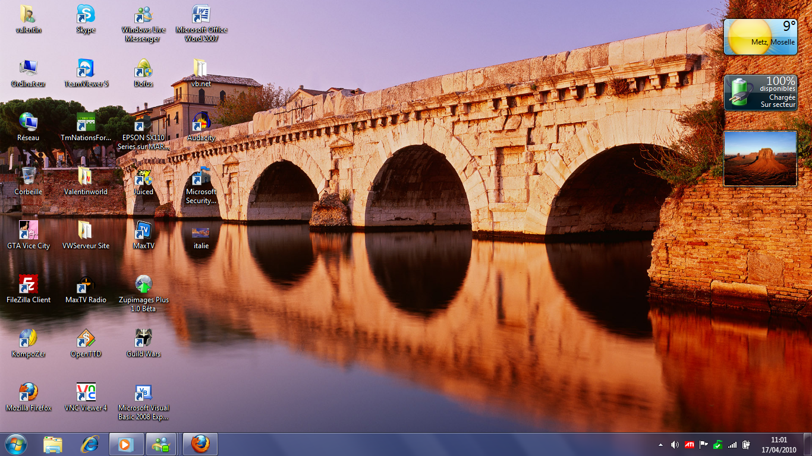Select the VWServeur Site folder
Screen dimensions: 812x456
[86, 235]
